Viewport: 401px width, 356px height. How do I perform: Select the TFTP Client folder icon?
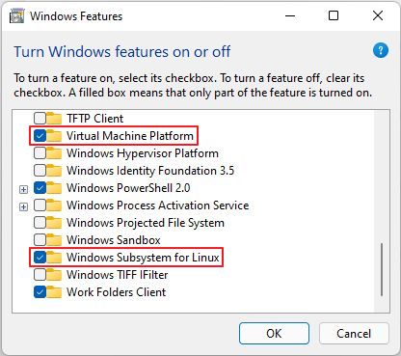click(54, 119)
